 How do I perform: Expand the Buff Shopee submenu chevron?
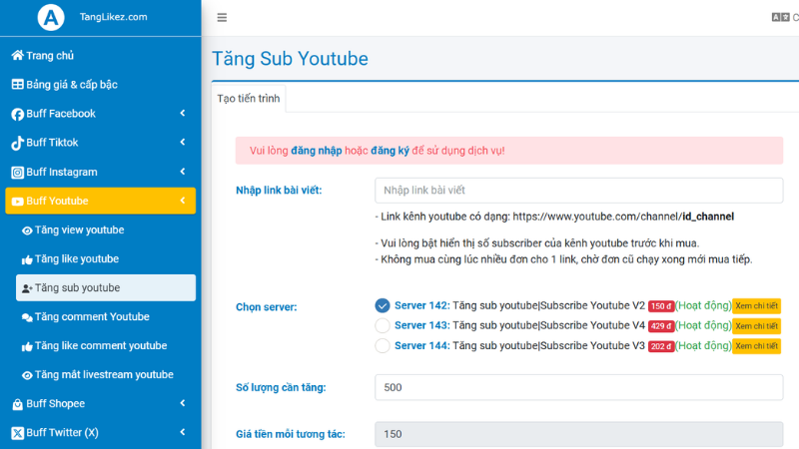183,403
